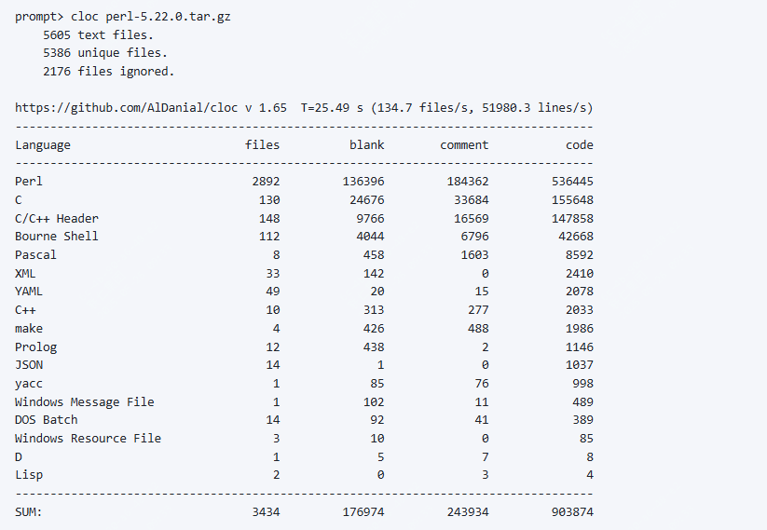767x530 pixels.
Task: Click the '2176 files ignored.' line
Action: point(108,71)
